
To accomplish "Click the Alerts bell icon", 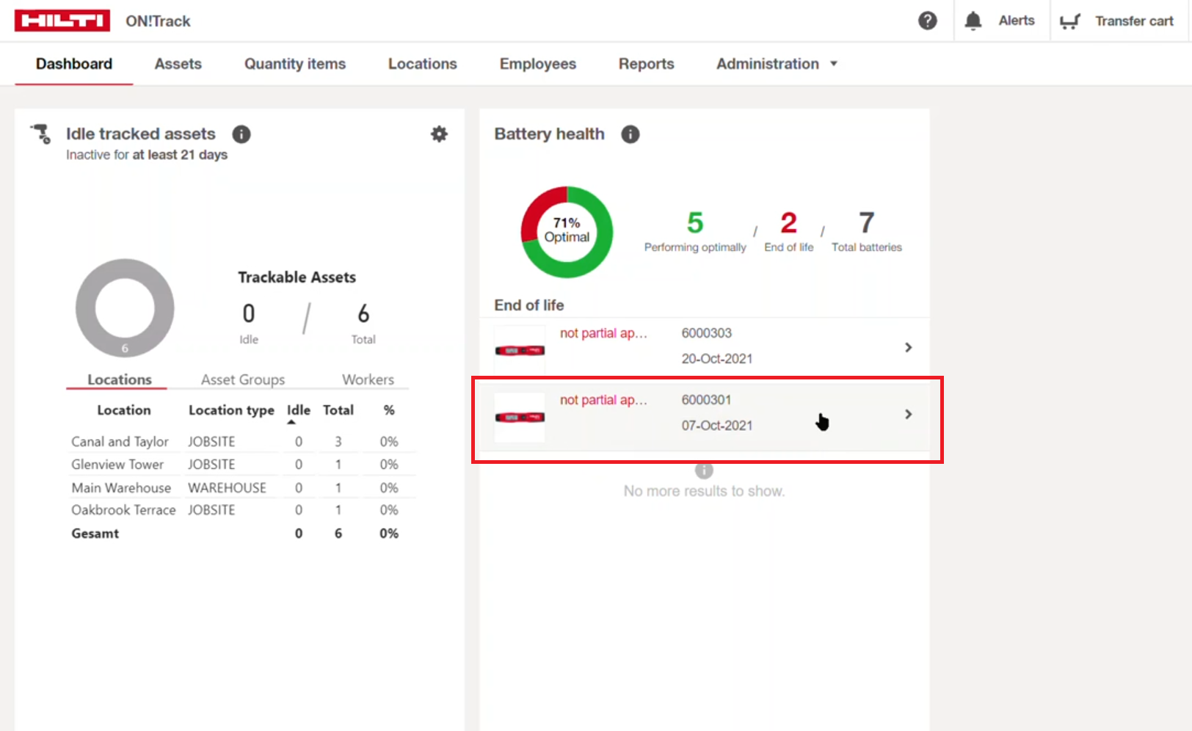I will [x=973, y=21].
